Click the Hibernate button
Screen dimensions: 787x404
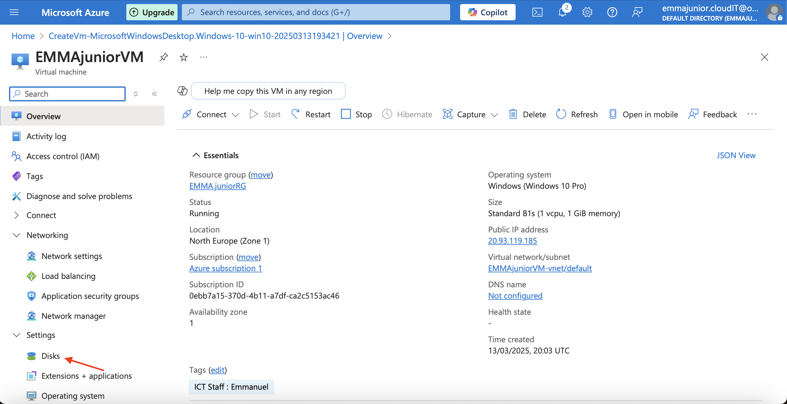(407, 114)
